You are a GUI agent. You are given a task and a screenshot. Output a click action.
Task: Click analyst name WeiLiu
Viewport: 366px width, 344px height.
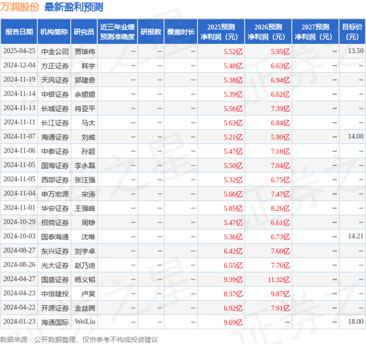point(85,322)
